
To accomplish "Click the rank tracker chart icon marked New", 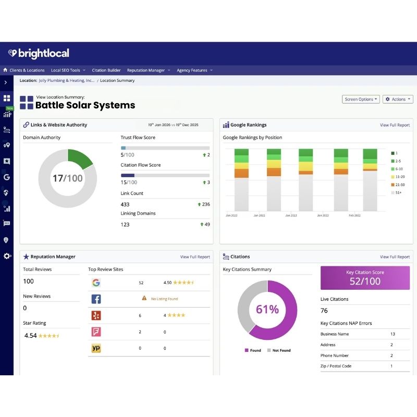I will [x=7, y=114].
